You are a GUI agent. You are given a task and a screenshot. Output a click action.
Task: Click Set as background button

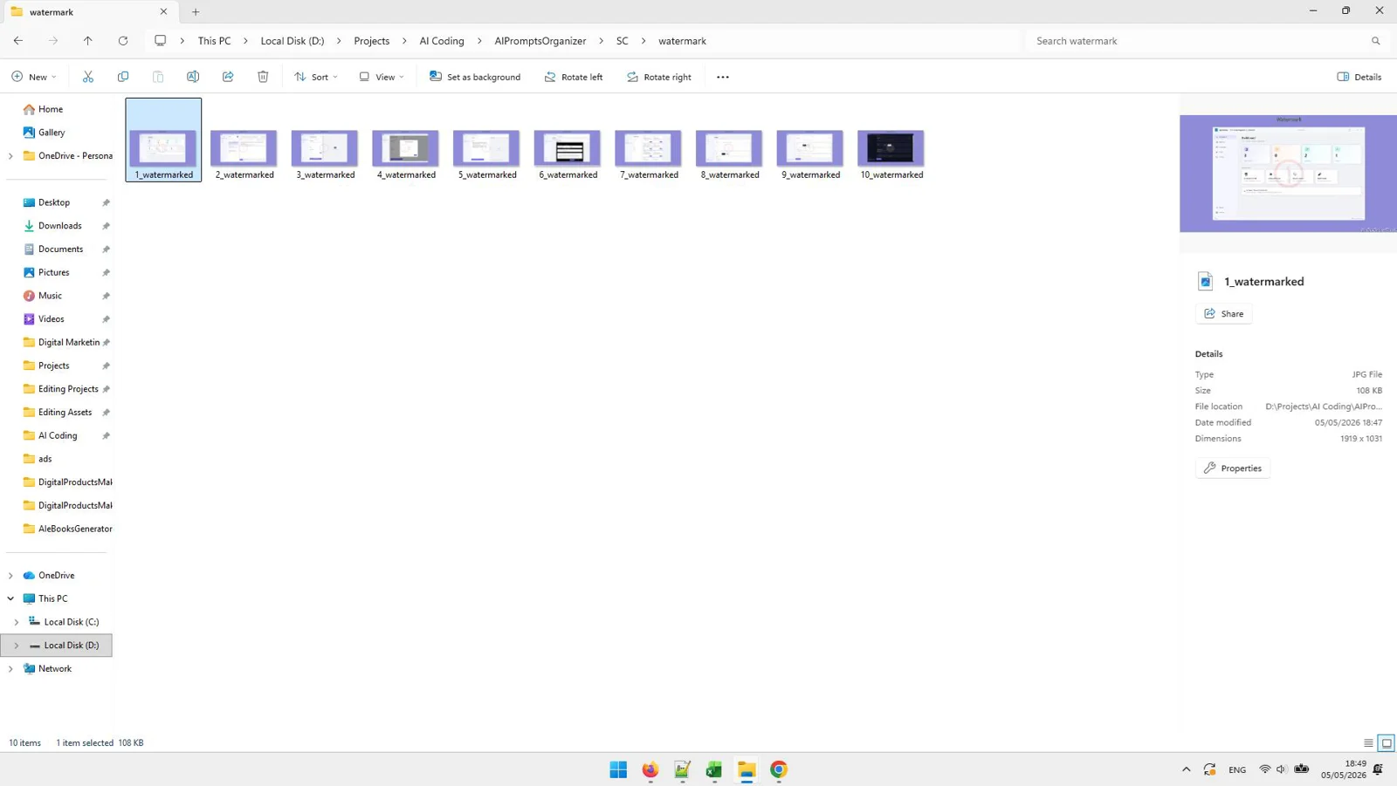tap(475, 77)
